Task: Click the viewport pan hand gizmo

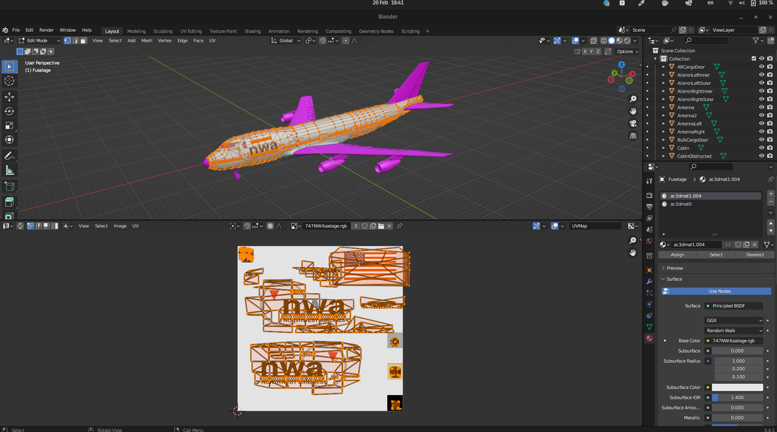Action: 633,111
